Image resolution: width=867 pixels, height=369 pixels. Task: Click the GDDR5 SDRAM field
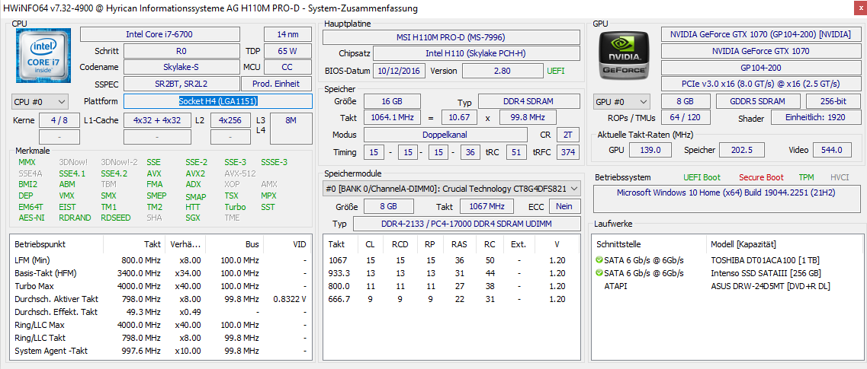point(758,101)
